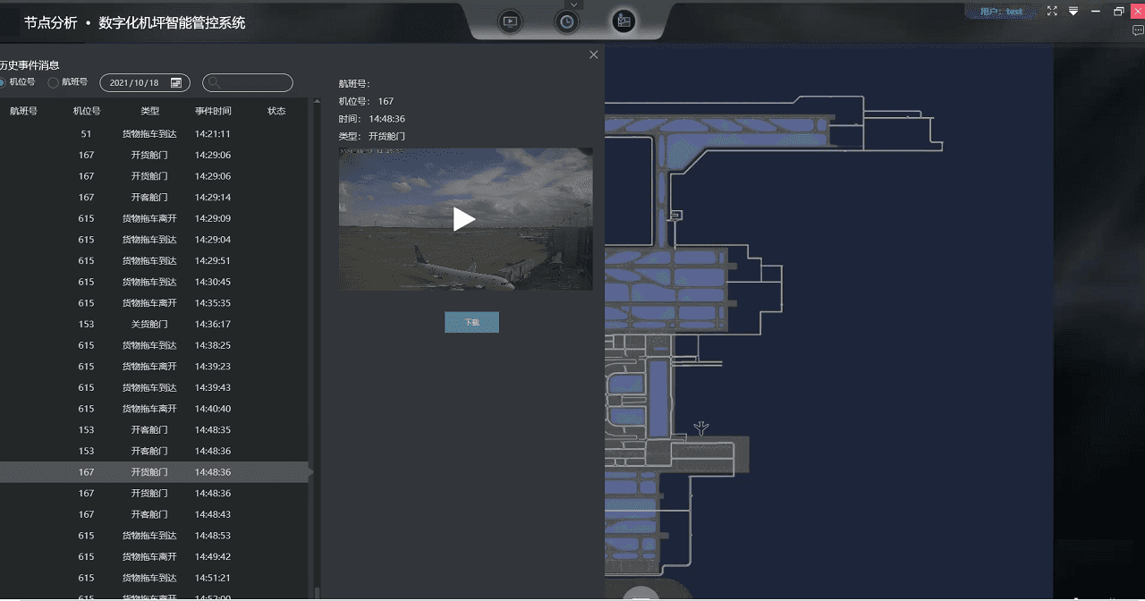Open the 2021/10/18 date picker
The image size is (1145, 601).
click(134, 83)
